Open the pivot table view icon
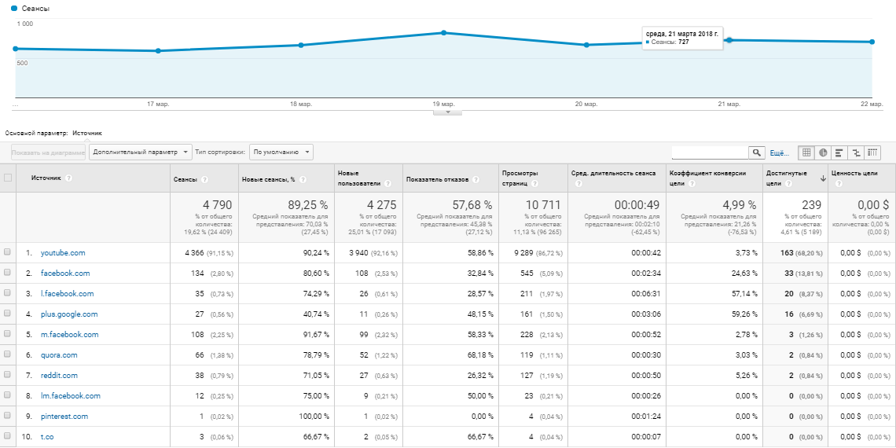 [x=872, y=152]
